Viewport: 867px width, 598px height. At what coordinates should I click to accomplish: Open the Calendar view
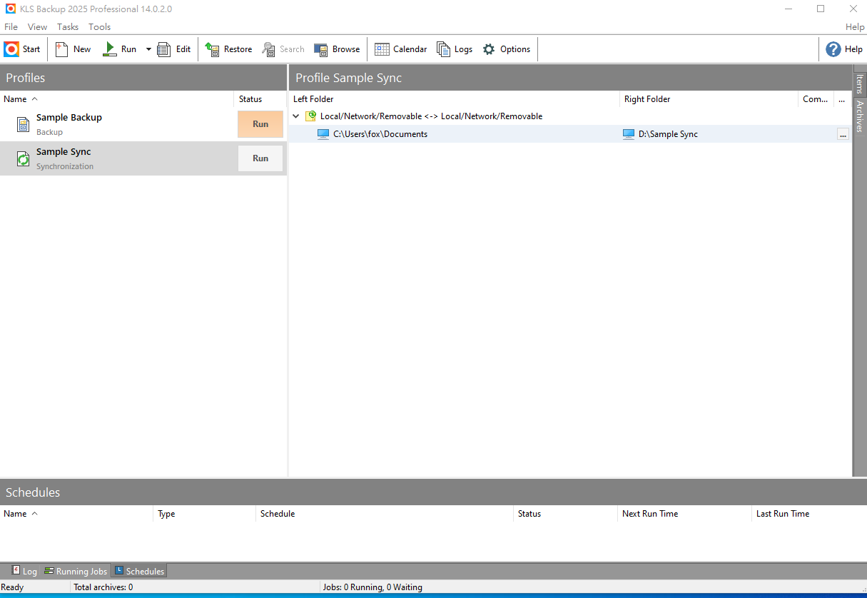point(400,49)
